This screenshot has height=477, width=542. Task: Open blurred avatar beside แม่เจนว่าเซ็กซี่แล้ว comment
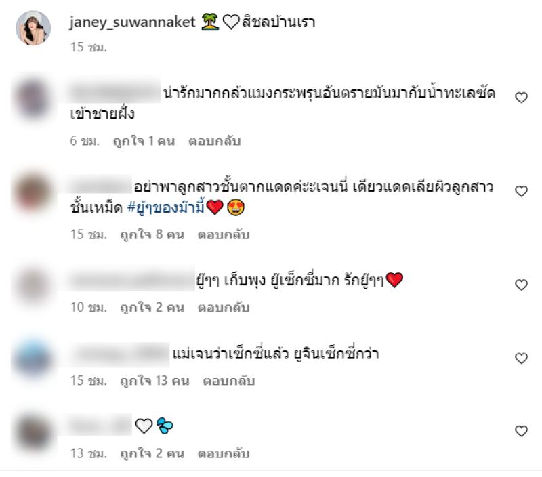33,359
